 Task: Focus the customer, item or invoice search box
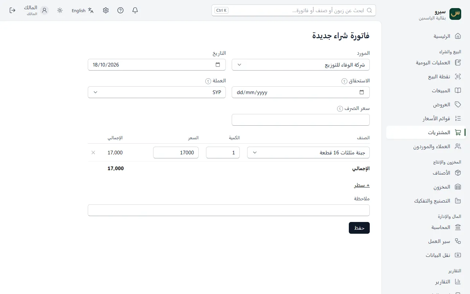pos(294,10)
